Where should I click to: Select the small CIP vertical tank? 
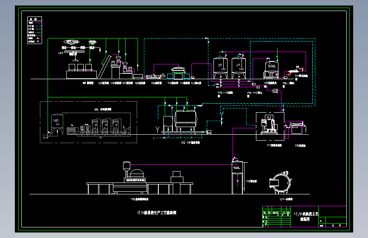click(168, 124)
